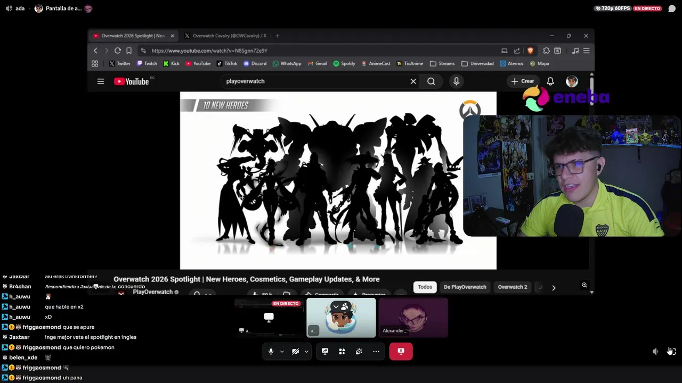Image resolution: width=682 pixels, height=383 pixels.
Task: Reload the YouTube page in browser
Action: [117, 51]
